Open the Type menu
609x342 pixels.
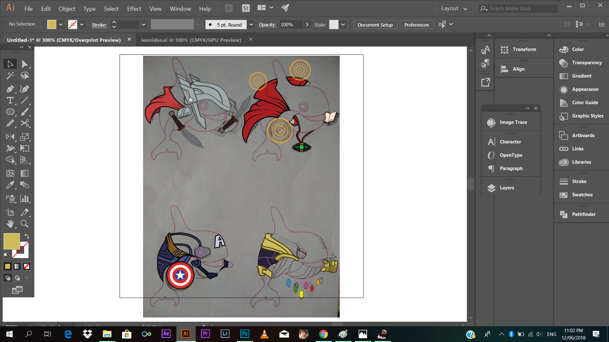click(89, 9)
